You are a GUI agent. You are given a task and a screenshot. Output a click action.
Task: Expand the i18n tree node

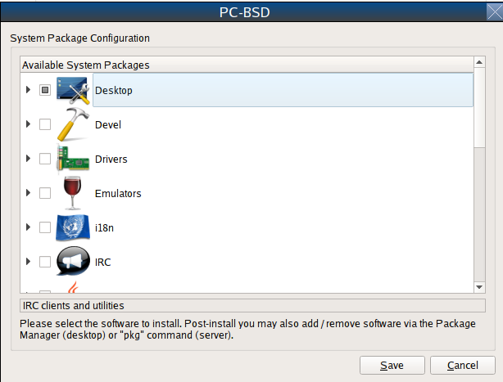point(28,227)
